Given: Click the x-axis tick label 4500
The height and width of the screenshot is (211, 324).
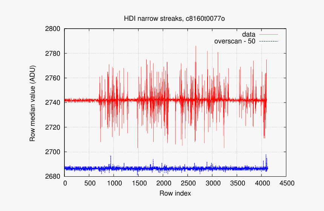Looking at the screenshot, I should tap(287, 183).
